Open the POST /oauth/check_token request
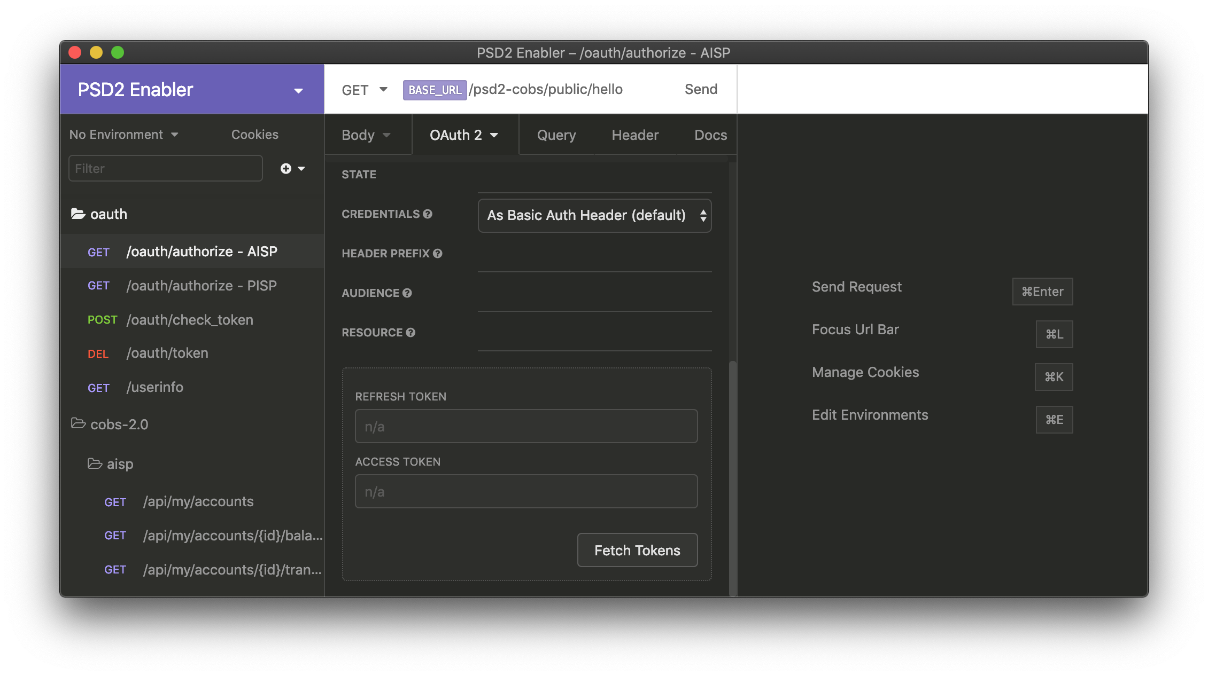The width and height of the screenshot is (1208, 676). (x=192, y=320)
